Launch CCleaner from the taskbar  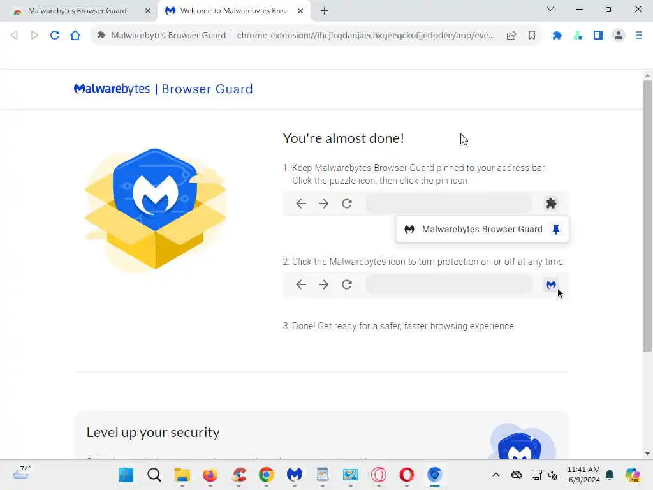pos(238,475)
